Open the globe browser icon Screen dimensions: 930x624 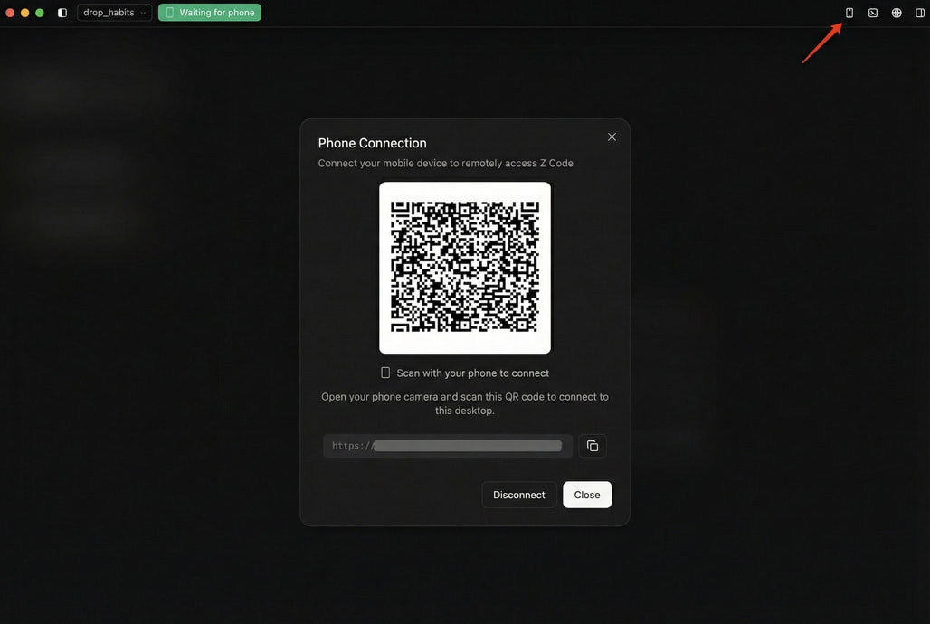point(897,13)
